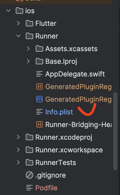The width and height of the screenshot is (120, 195).
Task: Open the .gitignore file
Action: pyautogui.click(x=51, y=175)
